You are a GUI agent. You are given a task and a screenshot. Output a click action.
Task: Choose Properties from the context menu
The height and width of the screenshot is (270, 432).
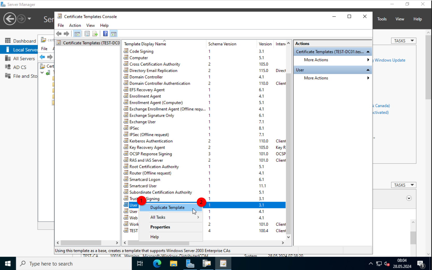[171, 227]
